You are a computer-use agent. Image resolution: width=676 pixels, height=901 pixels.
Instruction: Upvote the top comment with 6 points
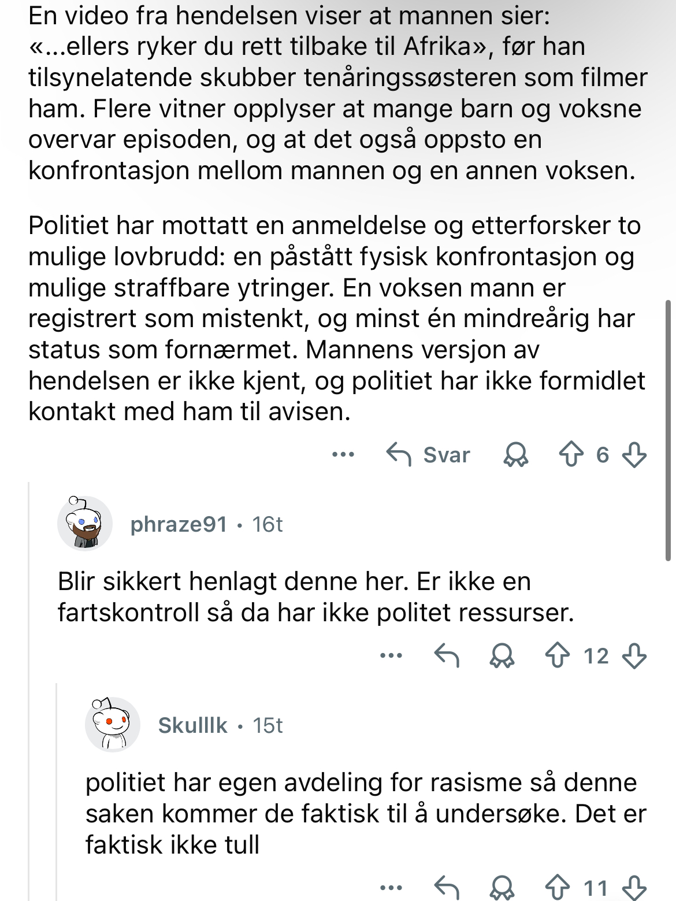[571, 455]
